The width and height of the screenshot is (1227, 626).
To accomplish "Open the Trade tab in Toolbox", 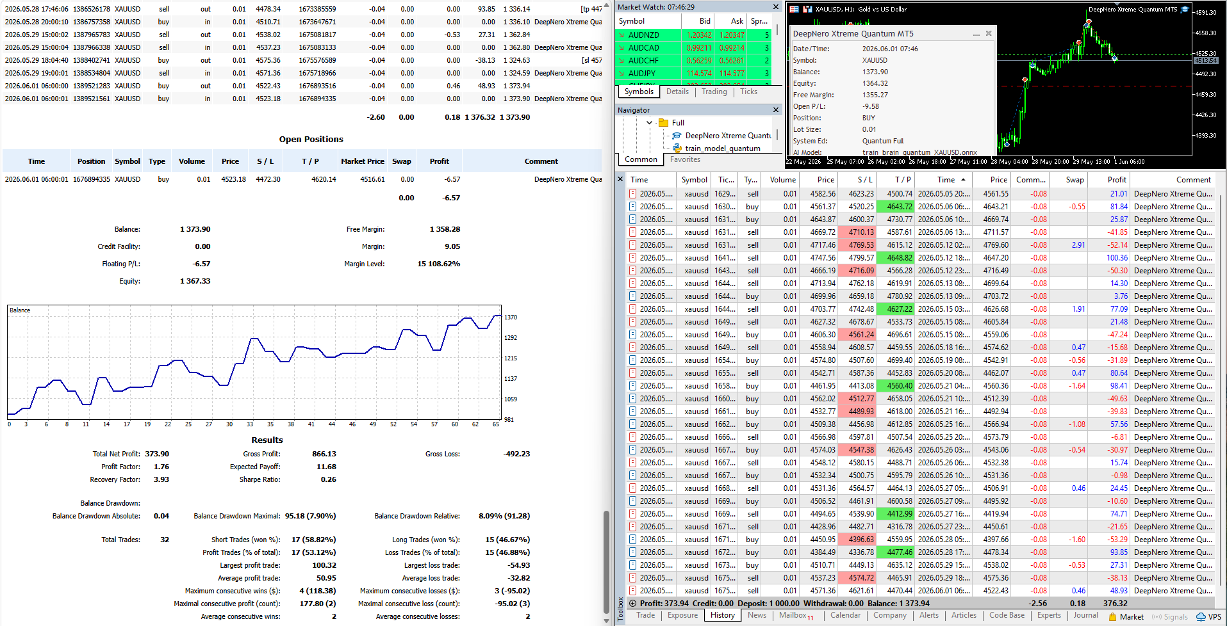I will [645, 615].
